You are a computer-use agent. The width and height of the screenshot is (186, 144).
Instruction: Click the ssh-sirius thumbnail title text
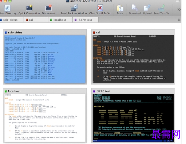point(15,32)
